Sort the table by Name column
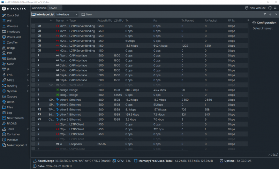The image size is (279, 169). [x=60, y=21]
